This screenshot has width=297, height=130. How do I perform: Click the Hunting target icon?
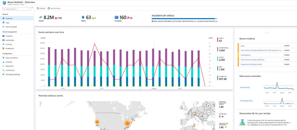pos(3,44)
